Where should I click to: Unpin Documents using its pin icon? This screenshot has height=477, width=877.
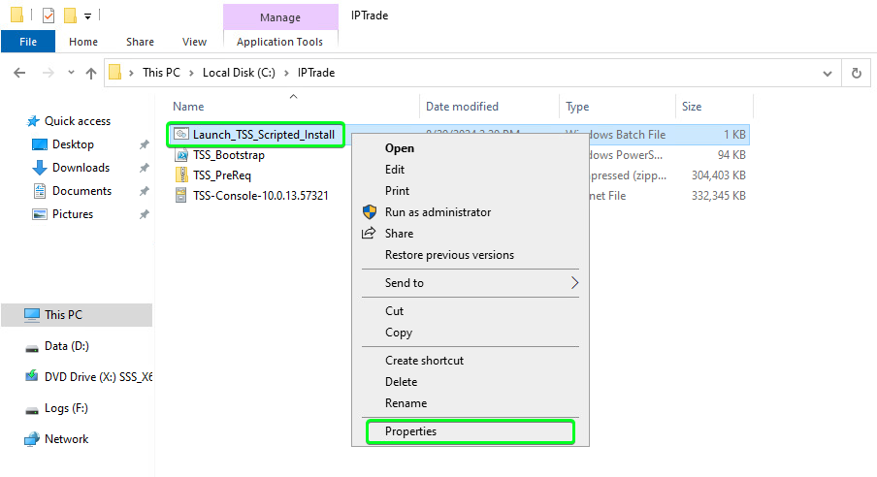145,191
